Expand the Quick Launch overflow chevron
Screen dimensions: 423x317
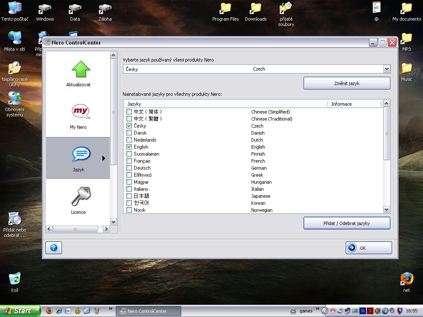pos(111,308)
